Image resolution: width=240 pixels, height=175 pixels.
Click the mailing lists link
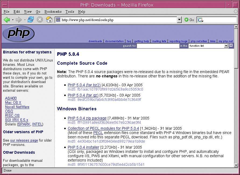point(159,41)
